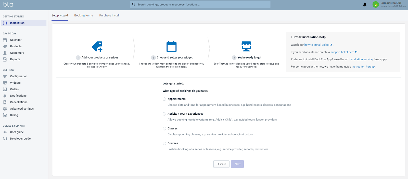Select the Classes booking type
Screen dimensions: 408x179
pos(164,129)
